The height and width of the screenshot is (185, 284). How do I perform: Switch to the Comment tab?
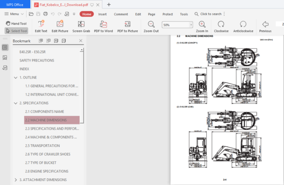coord(121,14)
